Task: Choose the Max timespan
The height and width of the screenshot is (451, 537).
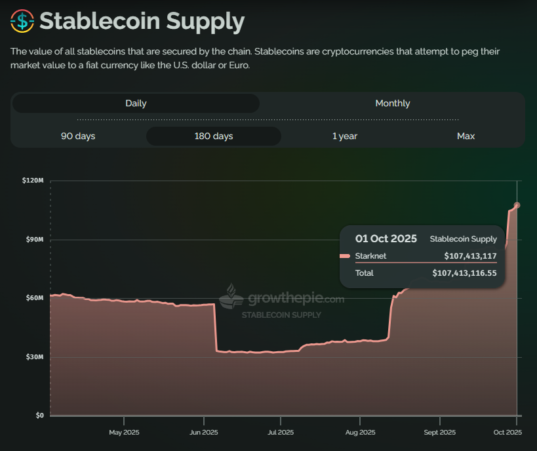Action: tap(466, 136)
